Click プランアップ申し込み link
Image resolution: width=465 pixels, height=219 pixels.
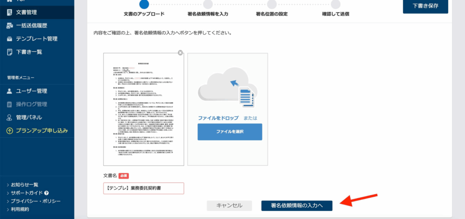tap(42, 131)
